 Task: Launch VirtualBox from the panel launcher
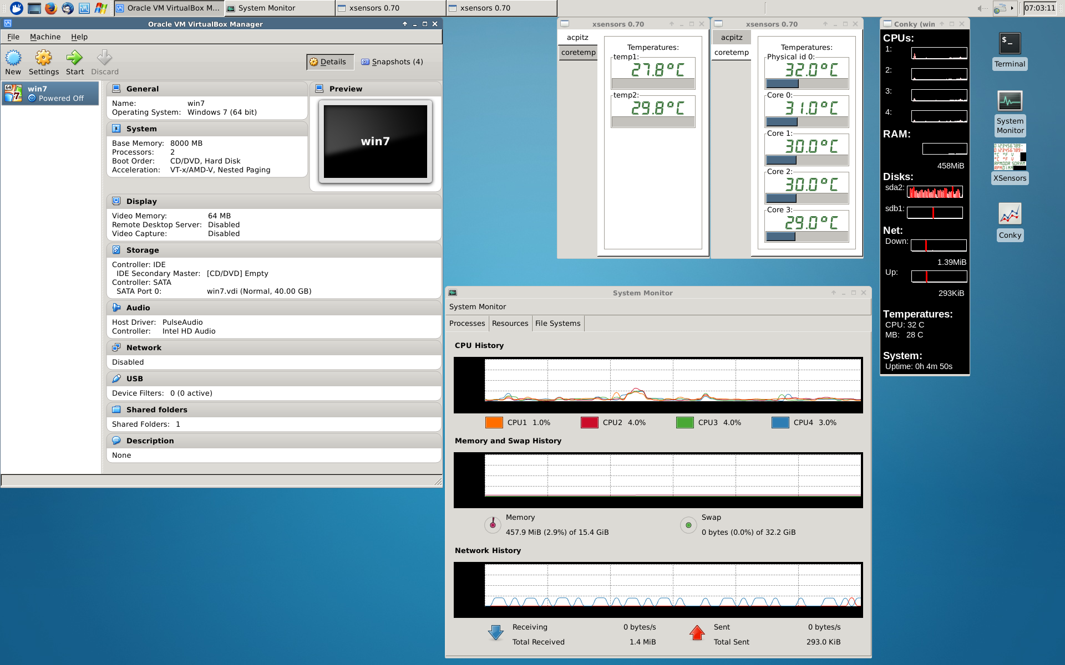point(84,8)
